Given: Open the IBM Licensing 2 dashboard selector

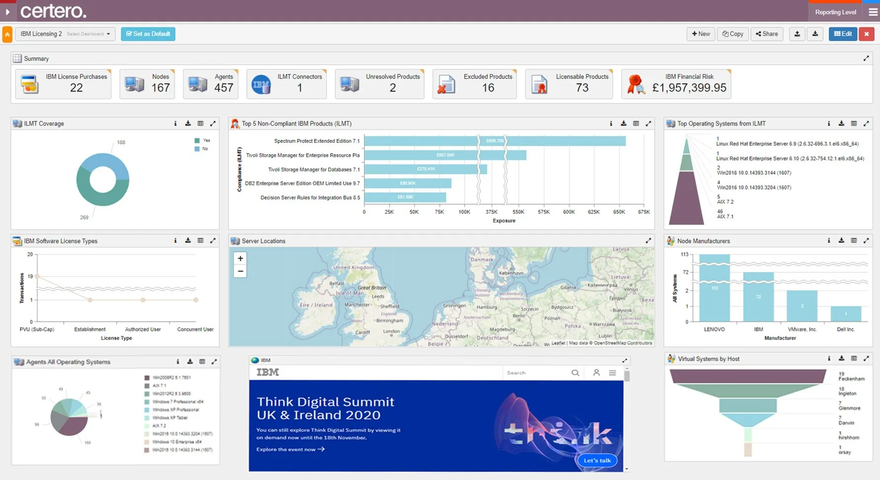Looking at the screenshot, I should 65,34.
